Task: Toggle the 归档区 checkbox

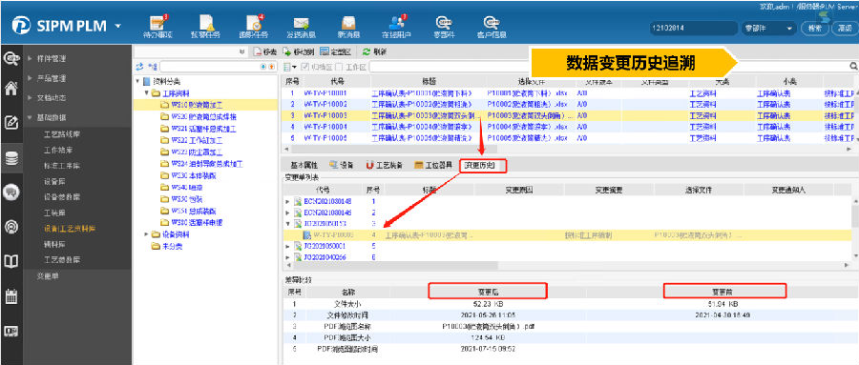Action: tap(305, 67)
